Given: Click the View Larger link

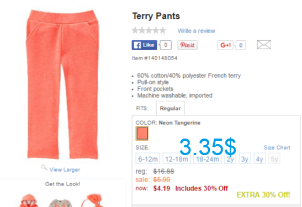Looking at the screenshot, I should pyautogui.click(x=65, y=169).
